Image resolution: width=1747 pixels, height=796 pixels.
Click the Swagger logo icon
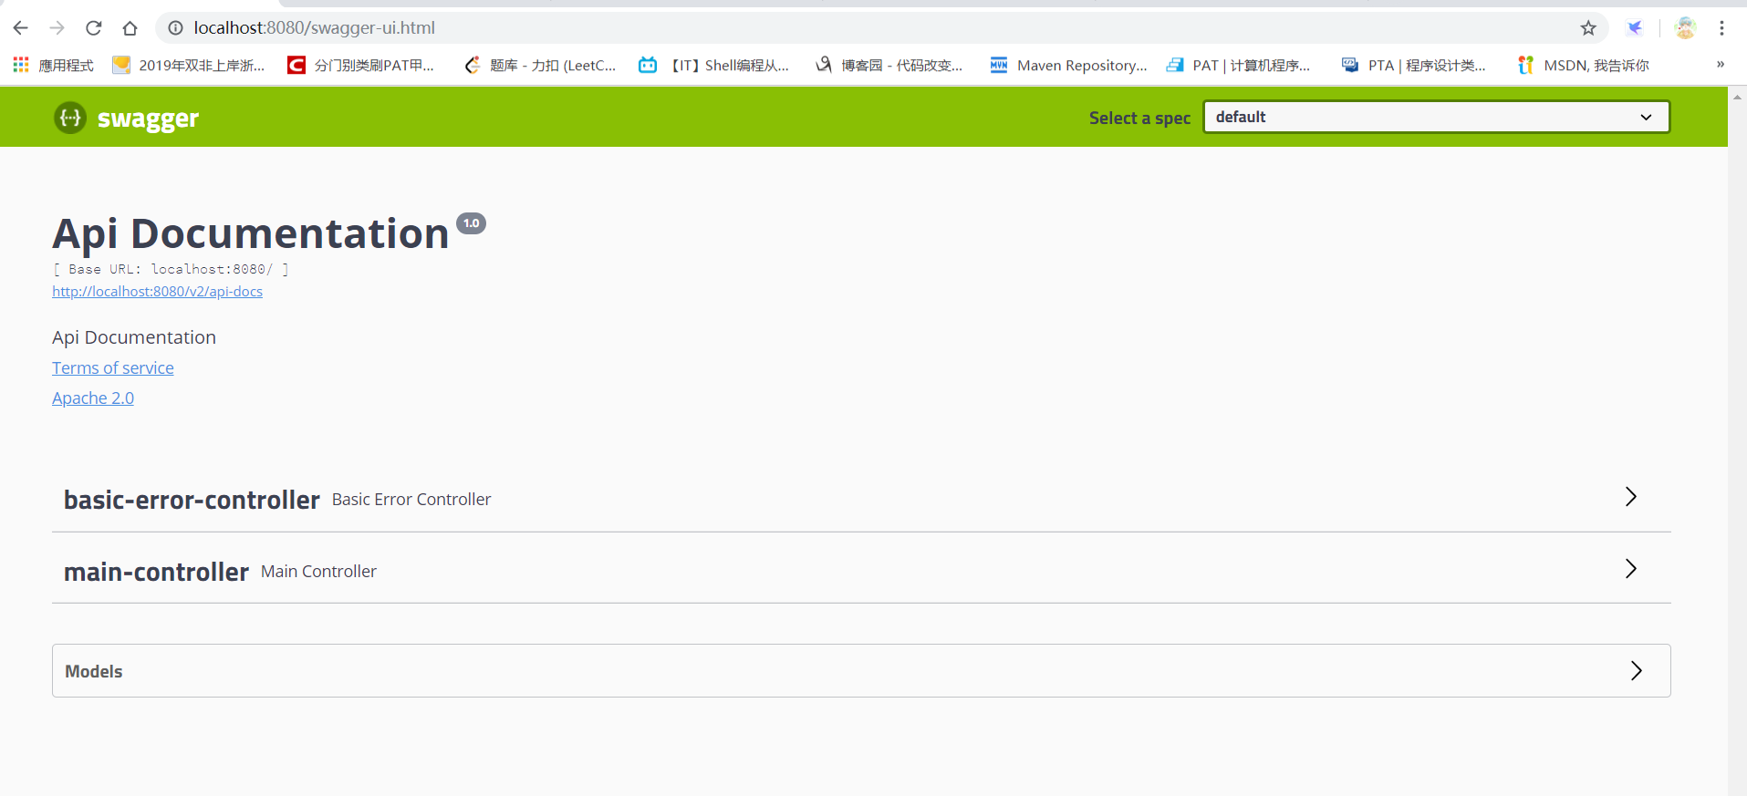[70, 118]
